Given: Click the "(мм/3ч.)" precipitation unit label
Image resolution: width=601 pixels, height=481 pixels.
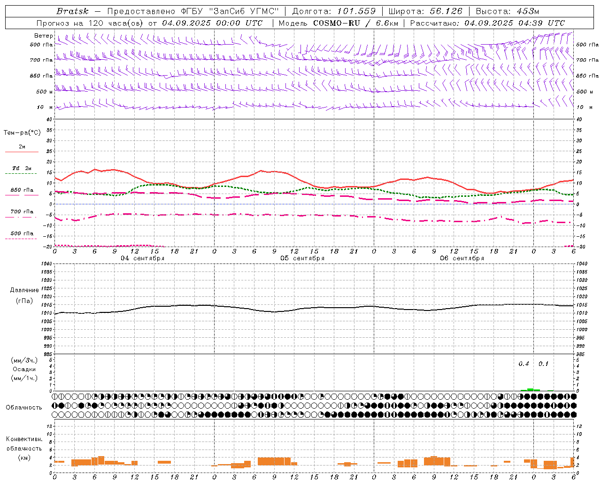Looking at the screenshot, I should coord(24,360).
